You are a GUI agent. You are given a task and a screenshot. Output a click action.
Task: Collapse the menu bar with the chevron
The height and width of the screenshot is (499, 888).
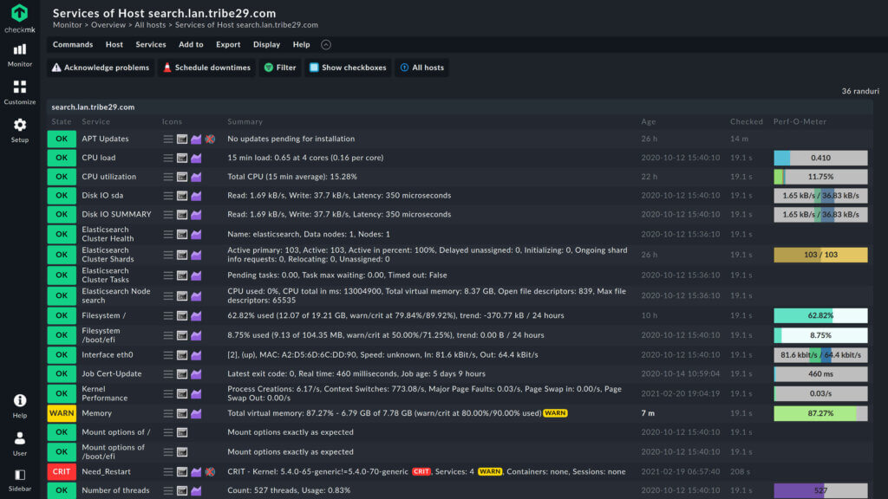(325, 44)
